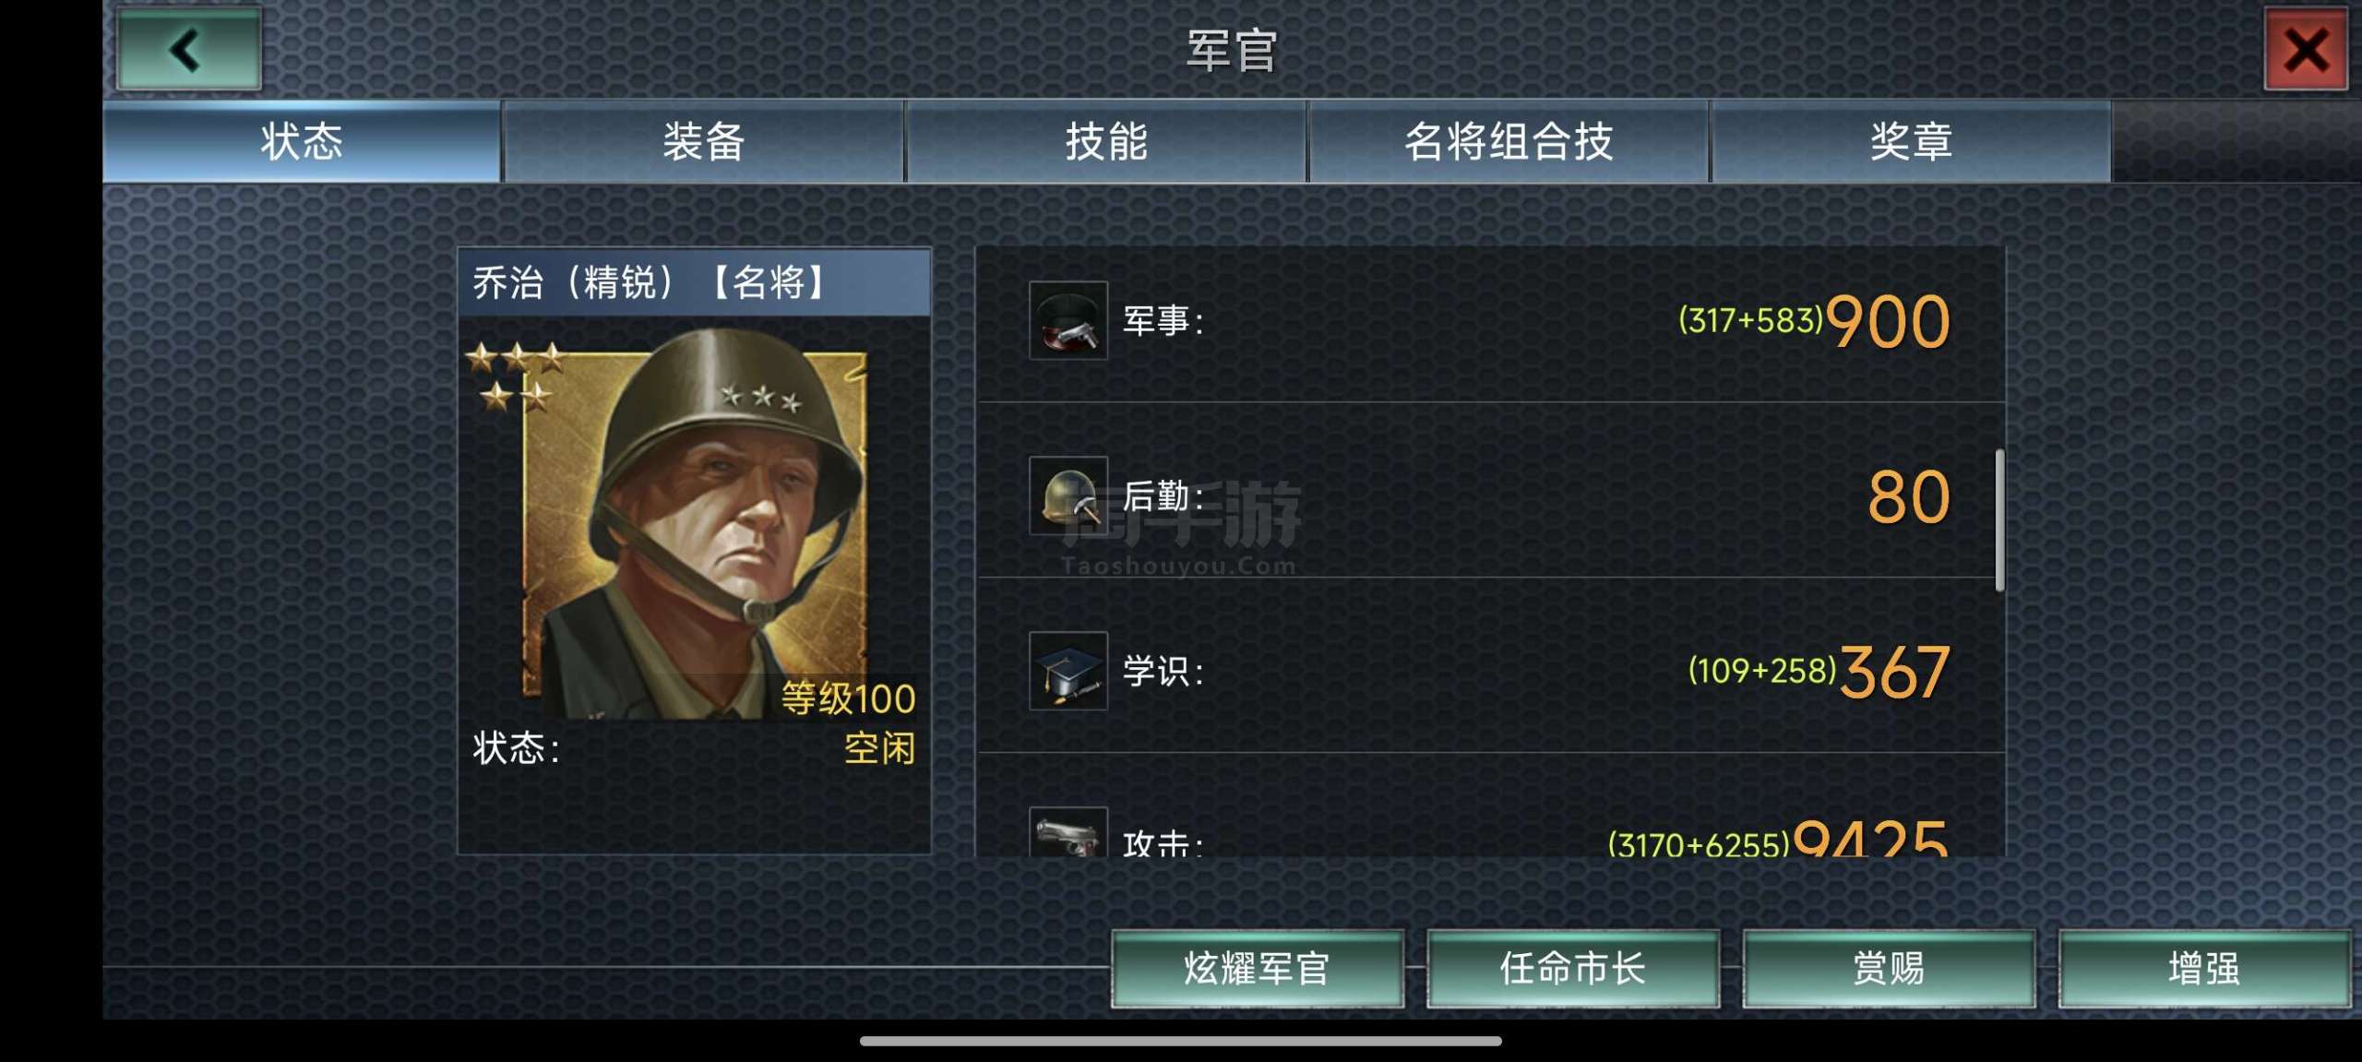The image size is (2362, 1062).
Task: Close the officer window with red X
Action: [x=2306, y=49]
